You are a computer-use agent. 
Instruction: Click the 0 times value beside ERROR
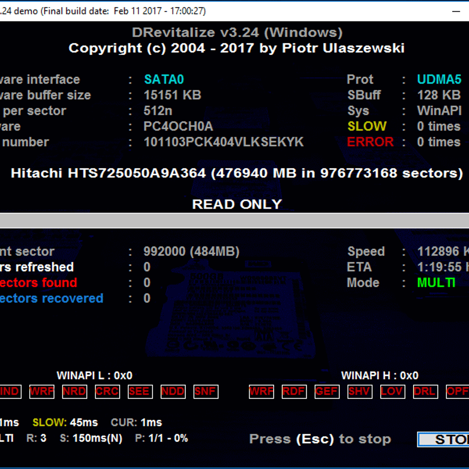(439, 142)
